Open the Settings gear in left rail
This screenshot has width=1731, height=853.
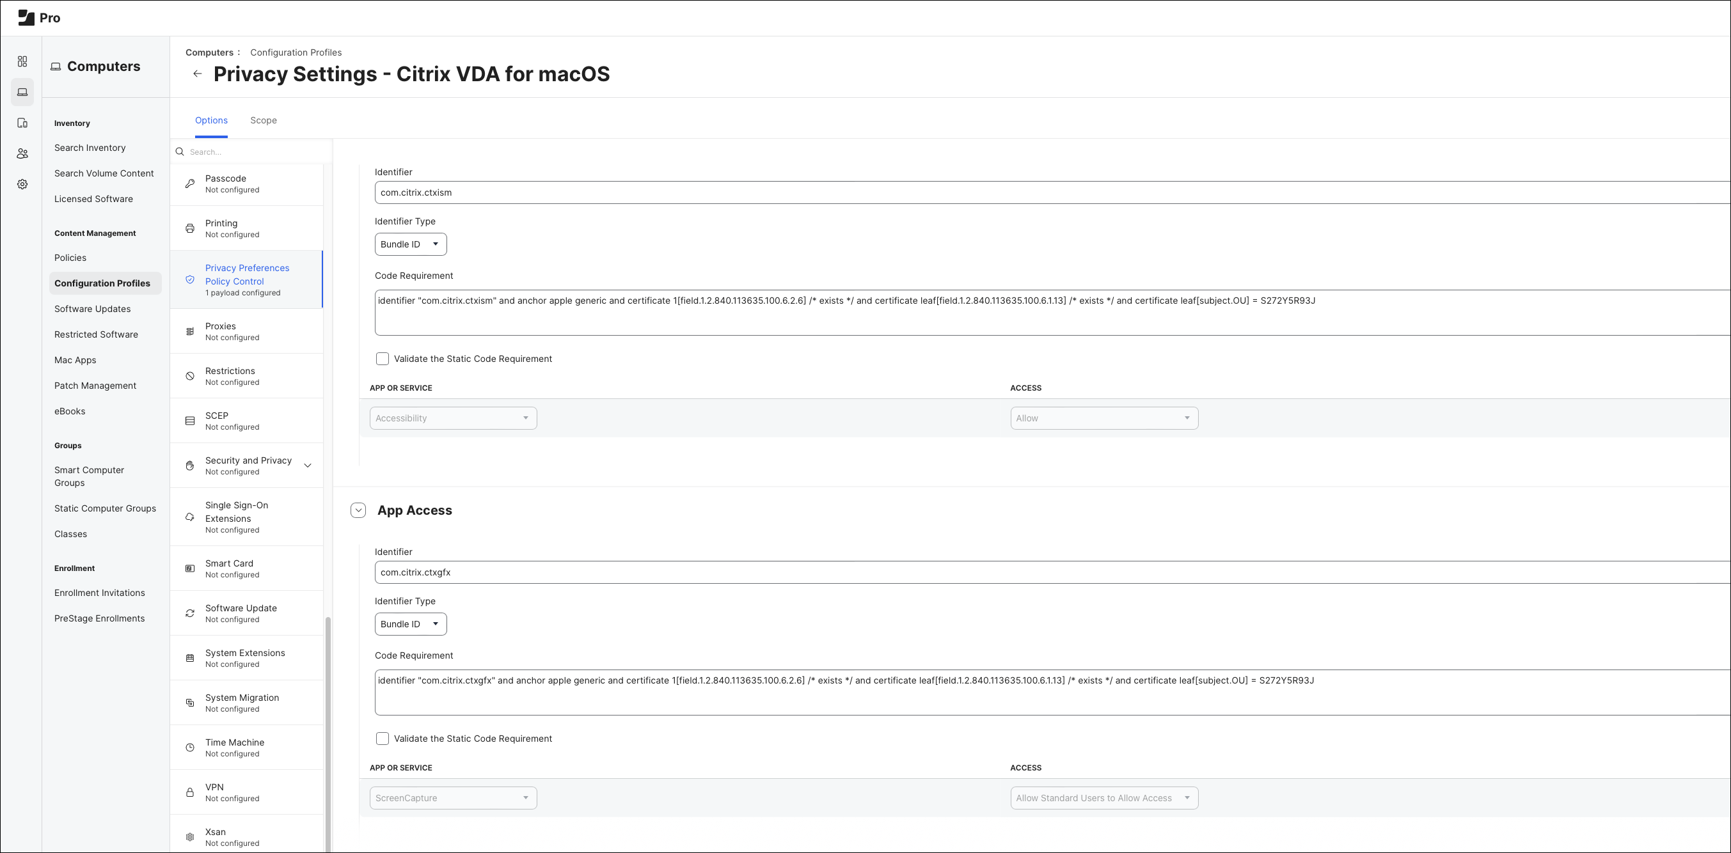click(x=22, y=184)
